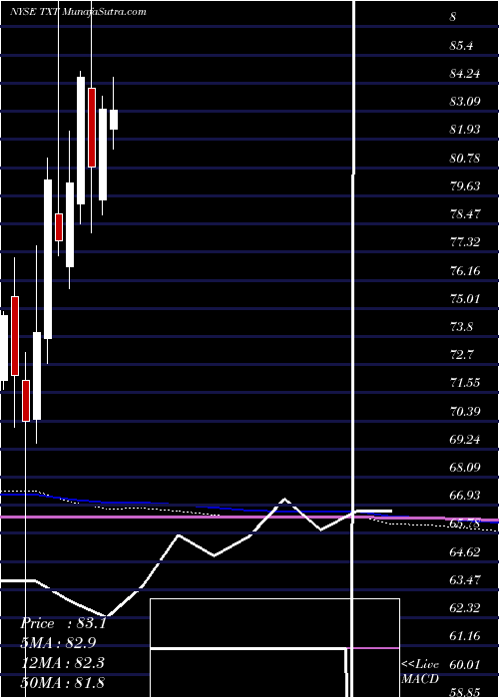This screenshot has width=499, height=698.
Task: Select the 75.01 price axis label
Action: point(465,298)
